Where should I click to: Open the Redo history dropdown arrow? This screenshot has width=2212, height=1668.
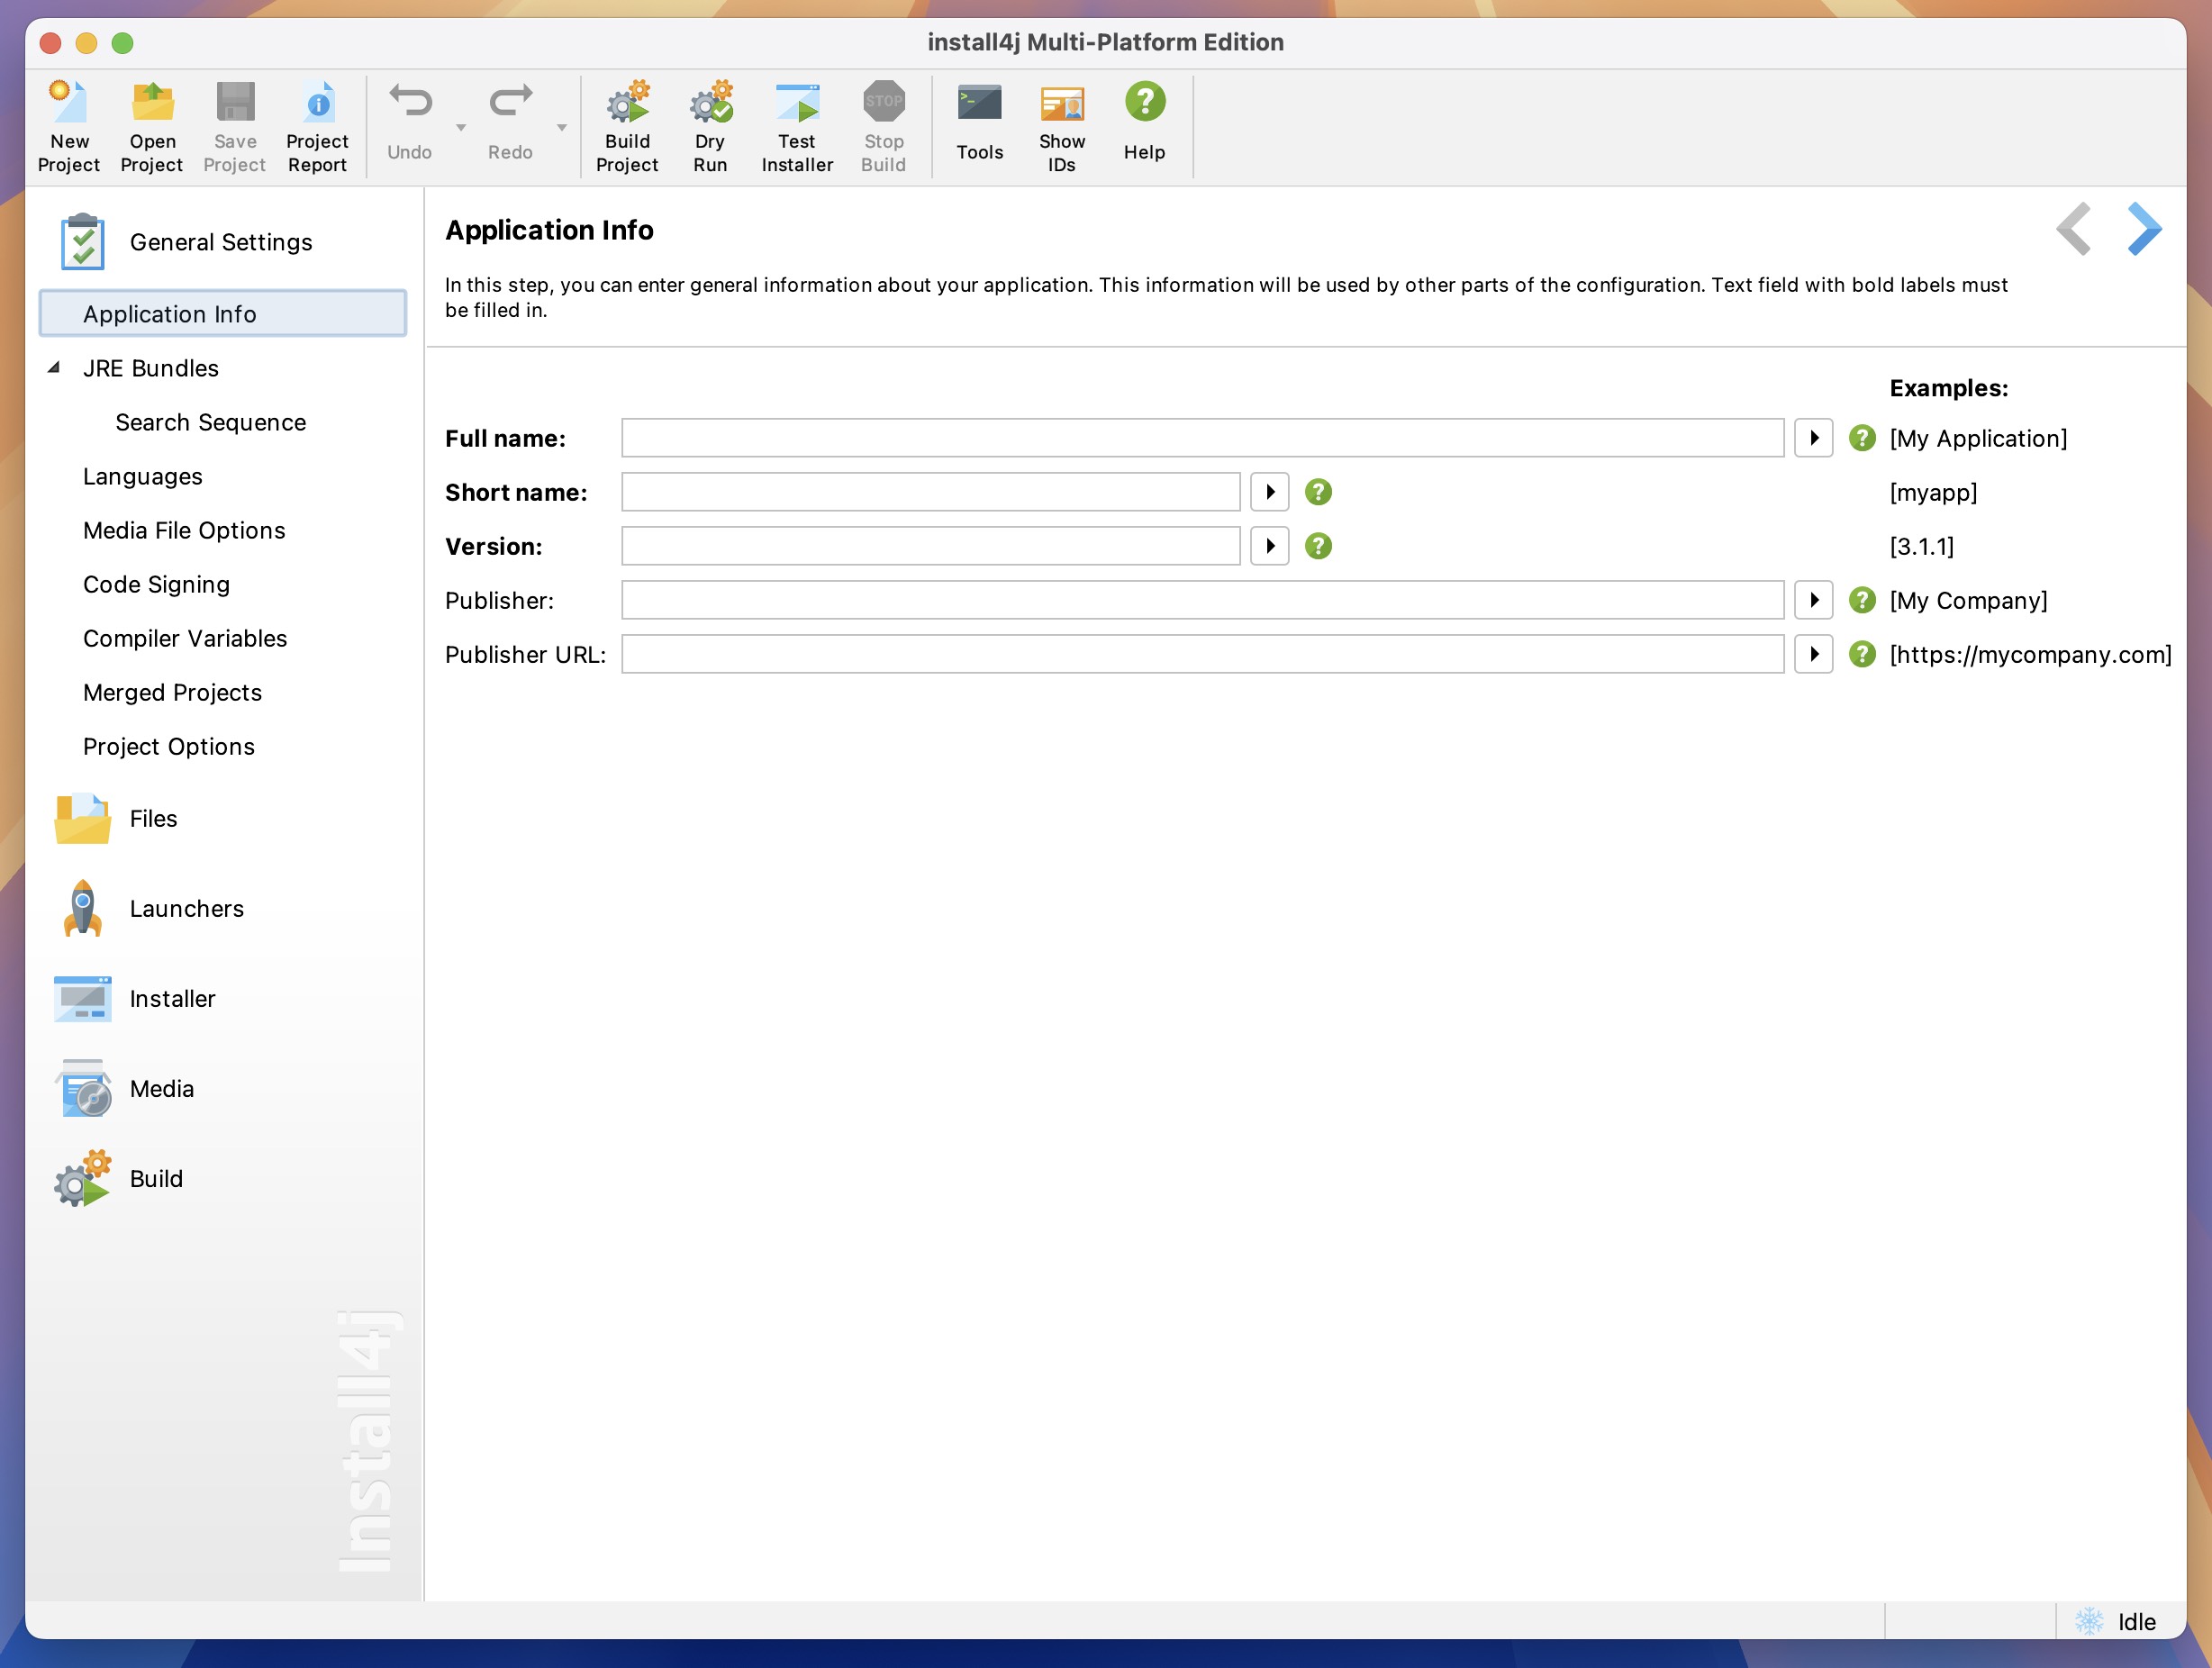tap(562, 127)
